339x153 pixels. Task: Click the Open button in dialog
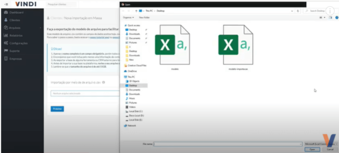tap(312, 149)
